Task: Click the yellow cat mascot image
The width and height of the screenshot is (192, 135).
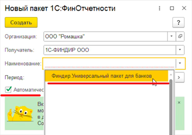Action: click(x=20, y=114)
